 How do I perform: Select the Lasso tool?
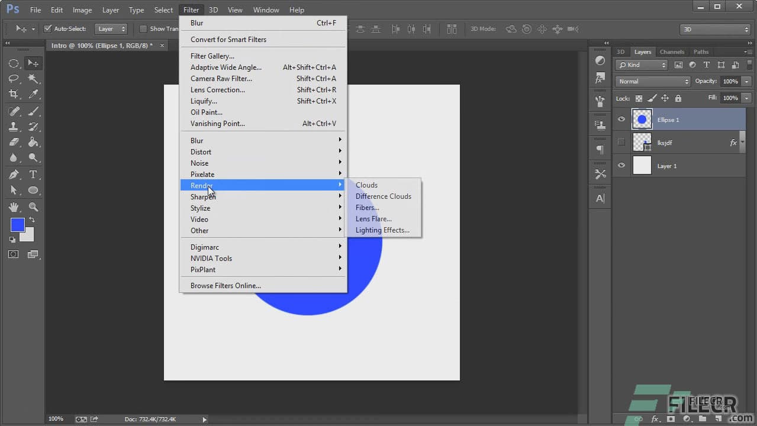[14, 79]
